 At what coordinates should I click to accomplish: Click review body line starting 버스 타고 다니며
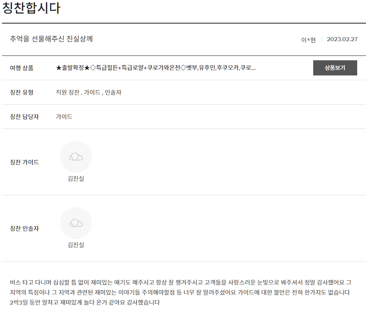[x=181, y=282]
